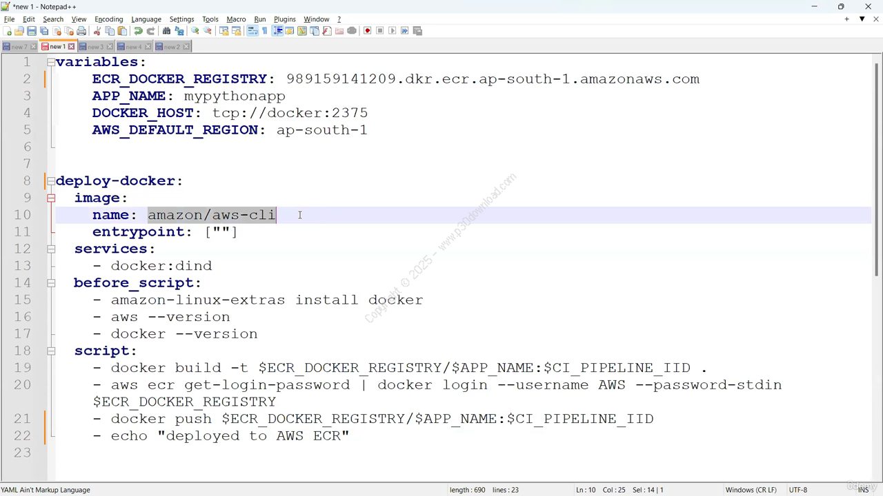Open the ? help menu
The height and width of the screenshot is (496, 883).
pyautogui.click(x=339, y=19)
